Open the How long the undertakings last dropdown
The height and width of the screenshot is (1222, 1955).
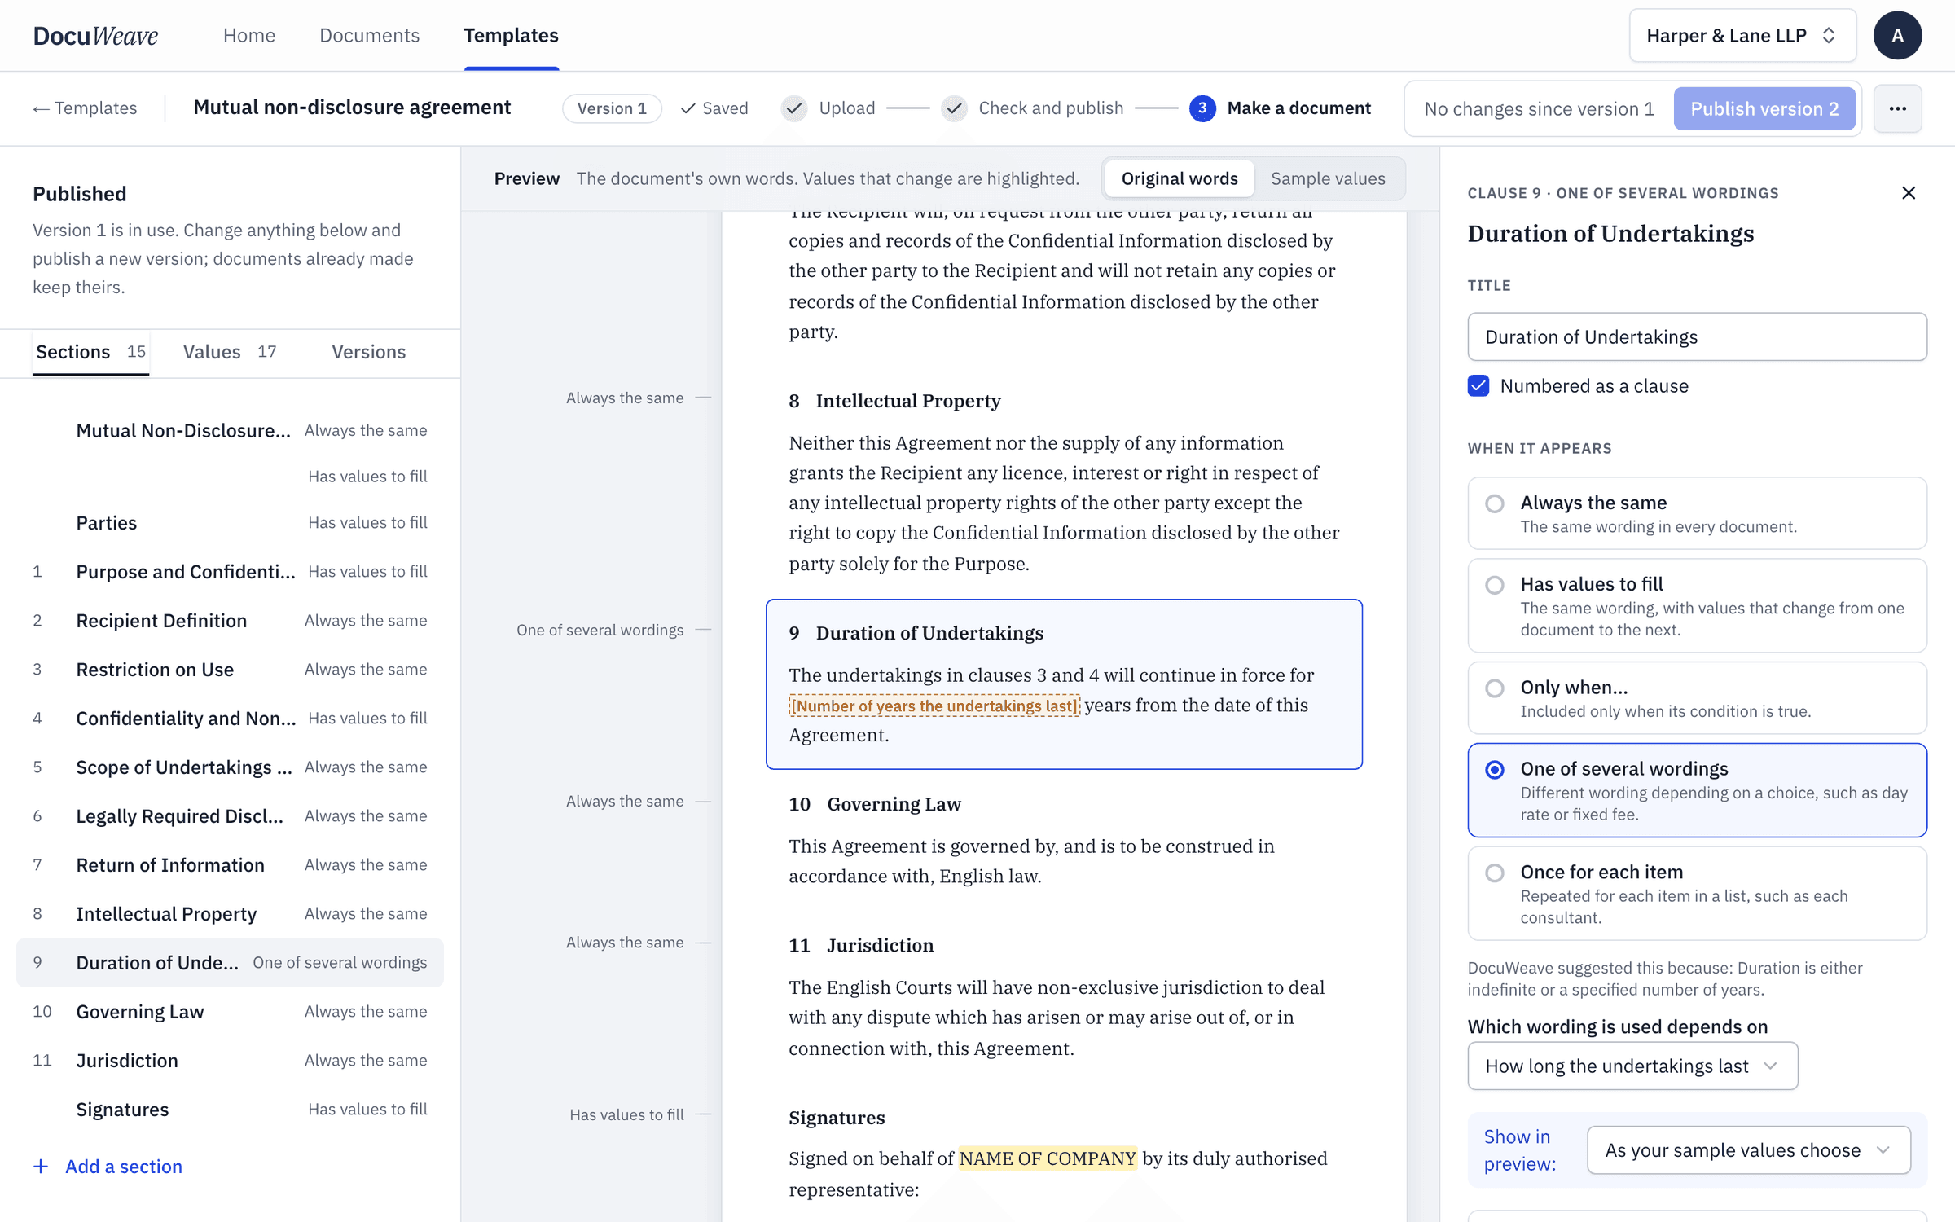pos(1632,1066)
